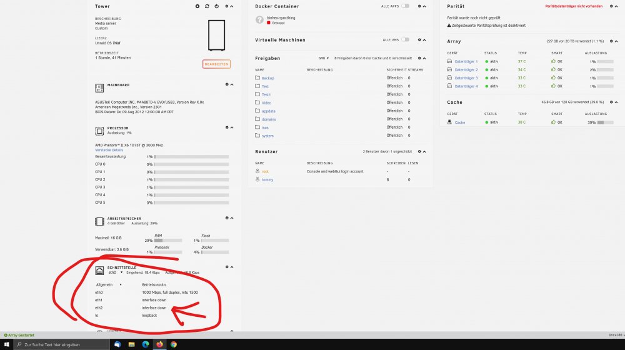Image resolution: width=625 pixels, height=350 pixels.
Task: Click the Cache Auslastung usage bar
Action: point(605,122)
